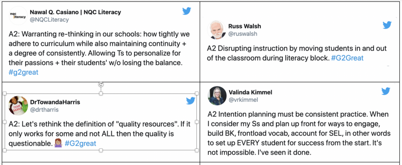
Task: Click NQC Literacy profile logo
Action: [18, 16]
